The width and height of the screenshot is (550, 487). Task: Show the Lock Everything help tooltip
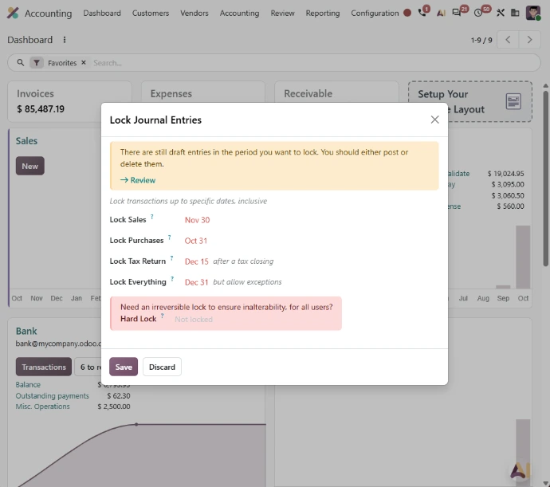coord(172,279)
